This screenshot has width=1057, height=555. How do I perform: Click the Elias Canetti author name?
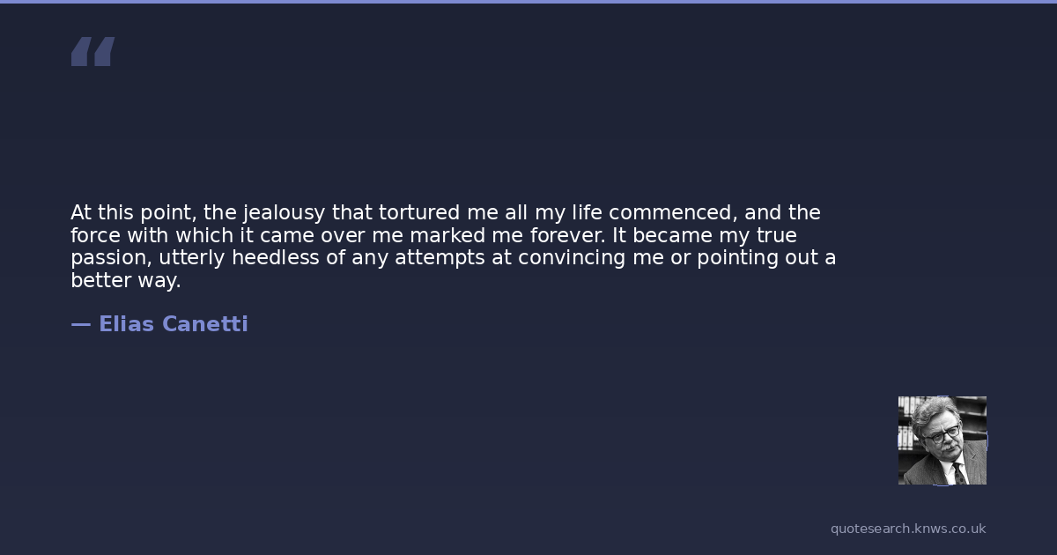173,324
